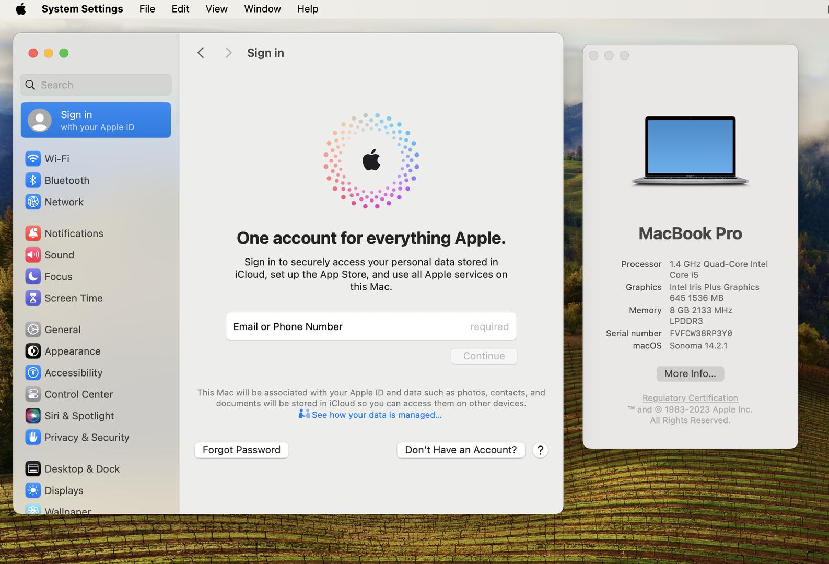Viewport: 829px width, 564px height.
Task: Open the System Settings app menu
Action: tap(82, 9)
